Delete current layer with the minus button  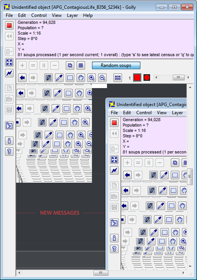55,65
